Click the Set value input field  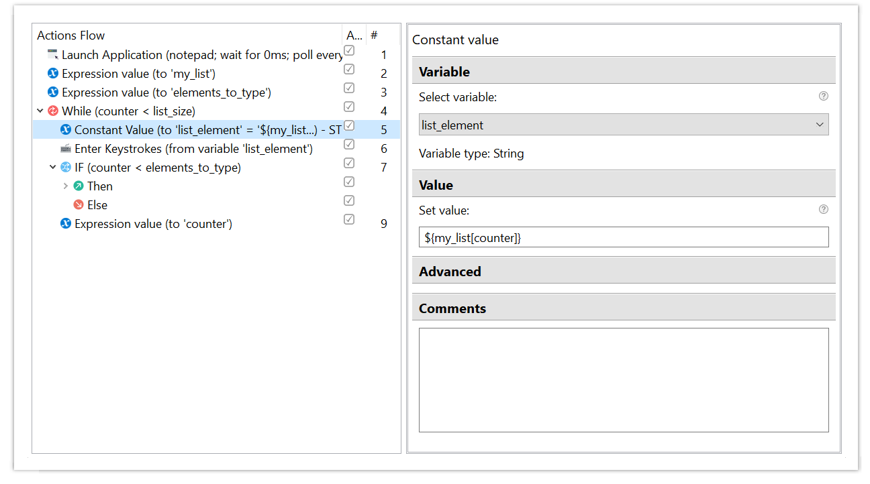click(x=624, y=237)
